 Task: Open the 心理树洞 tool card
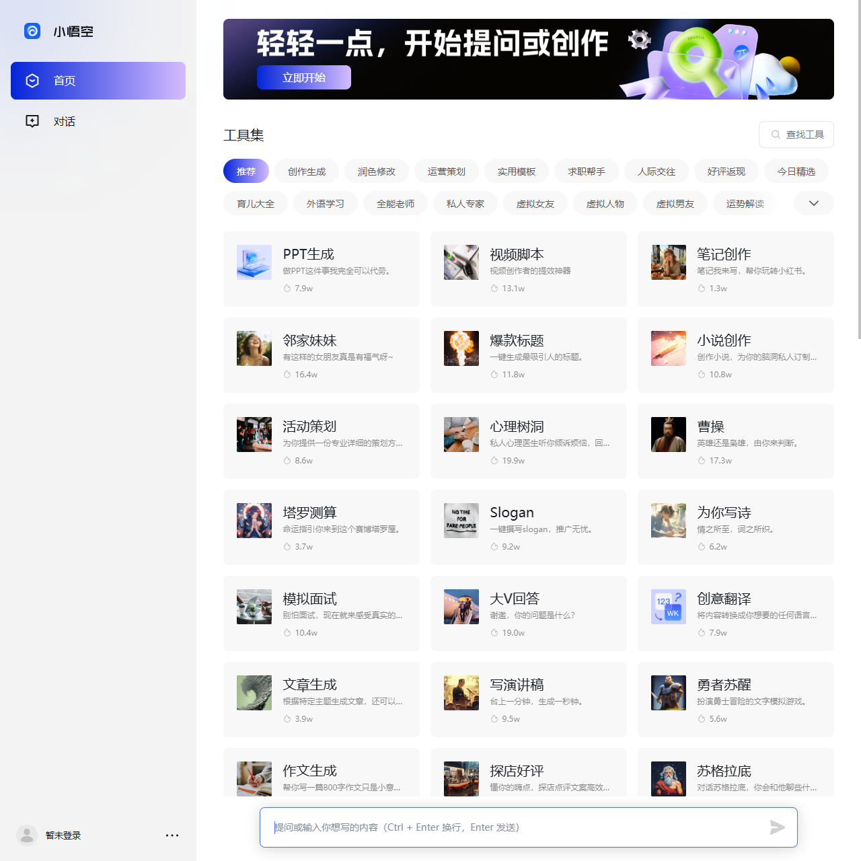coord(528,441)
